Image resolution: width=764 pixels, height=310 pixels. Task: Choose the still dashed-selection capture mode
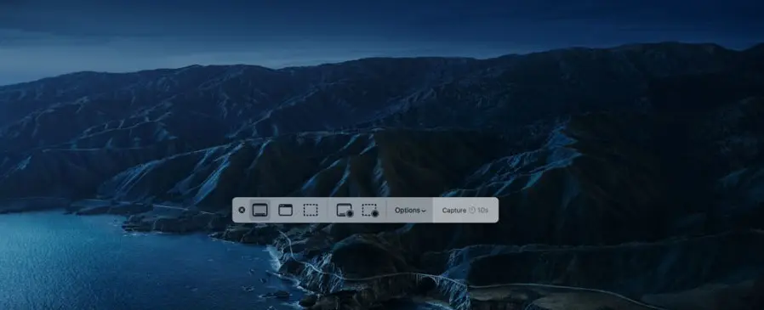pyautogui.click(x=311, y=211)
